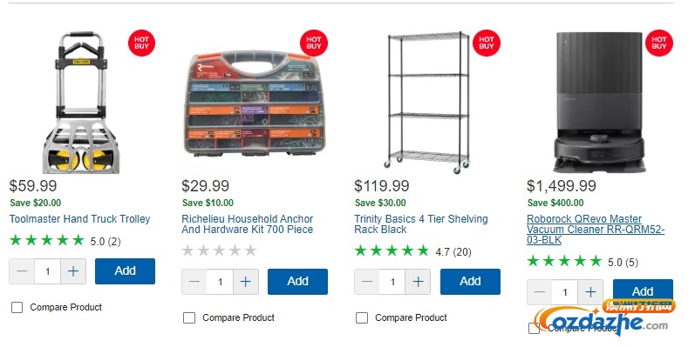View Trinity Basics 4 Tier Shelving Rack image
This screenshot has height=347, width=695.
[428, 103]
